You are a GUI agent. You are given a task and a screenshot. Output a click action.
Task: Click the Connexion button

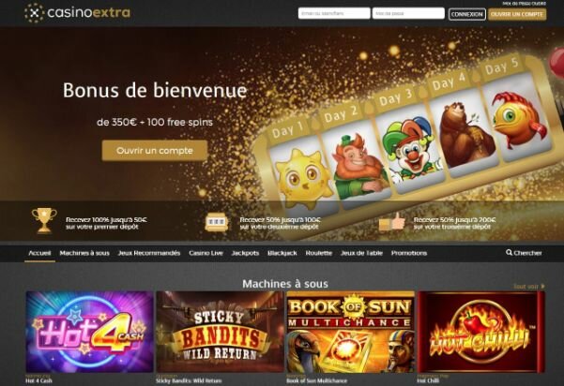pos(467,14)
